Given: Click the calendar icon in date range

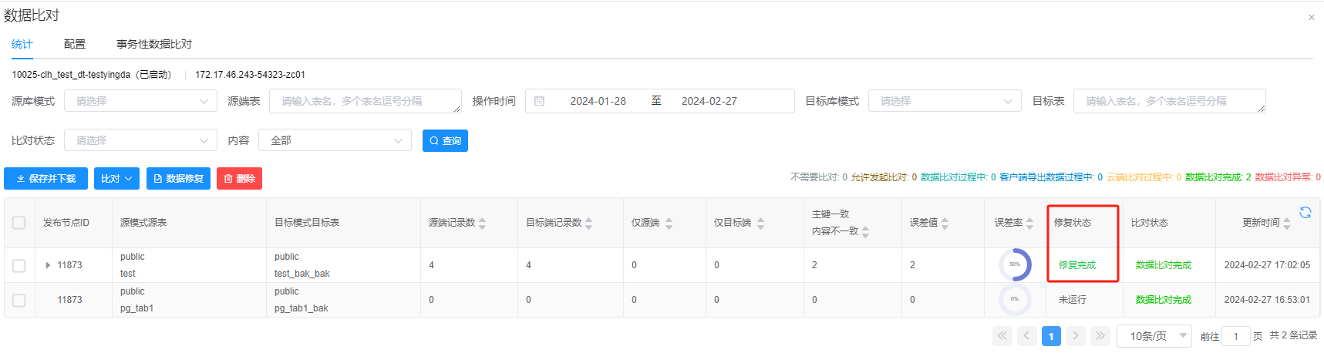Looking at the screenshot, I should (x=540, y=101).
